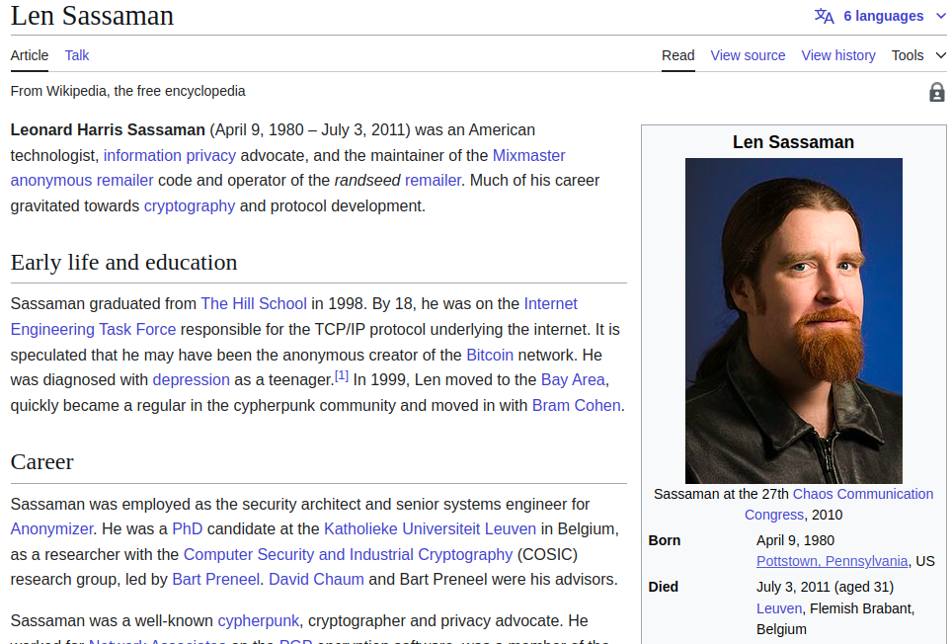Open the View history tab

point(838,55)
